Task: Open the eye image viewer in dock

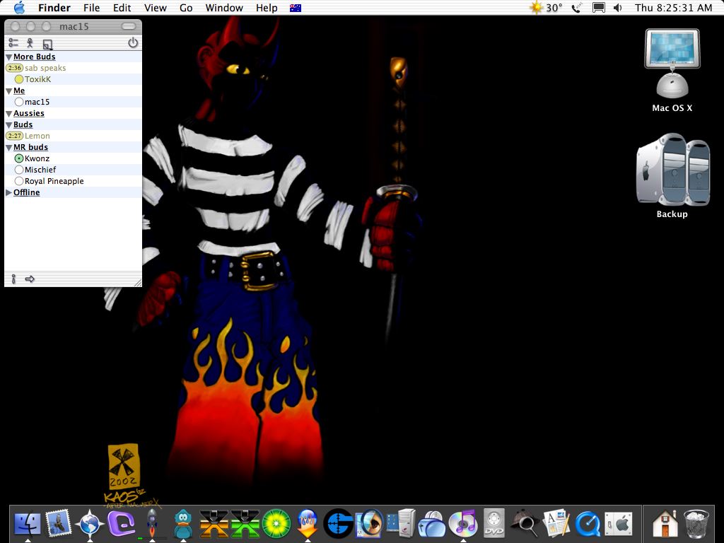Action: tap(369, 524)
